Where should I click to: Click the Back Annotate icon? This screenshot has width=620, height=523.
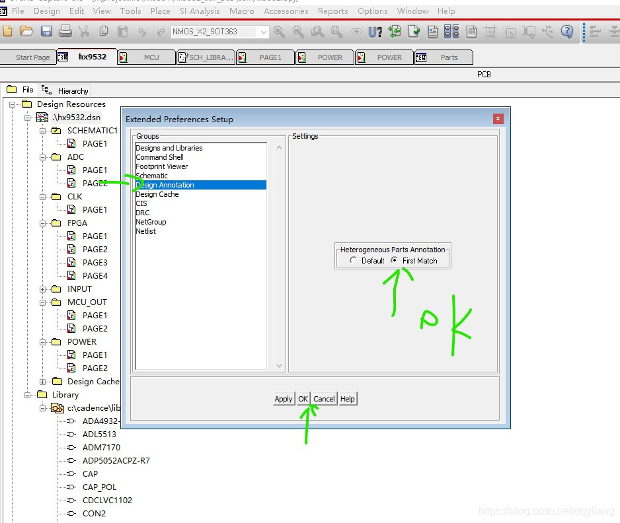coord(395,31)
